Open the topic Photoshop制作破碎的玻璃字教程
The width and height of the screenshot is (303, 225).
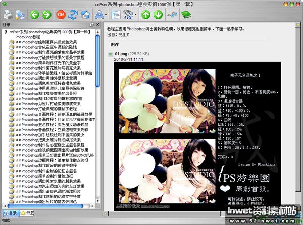click(x=46, y=165)
